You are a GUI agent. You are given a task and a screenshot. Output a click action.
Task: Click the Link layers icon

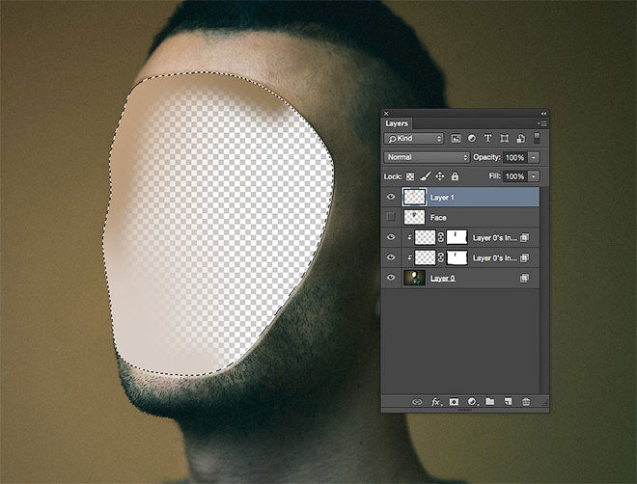417,402
